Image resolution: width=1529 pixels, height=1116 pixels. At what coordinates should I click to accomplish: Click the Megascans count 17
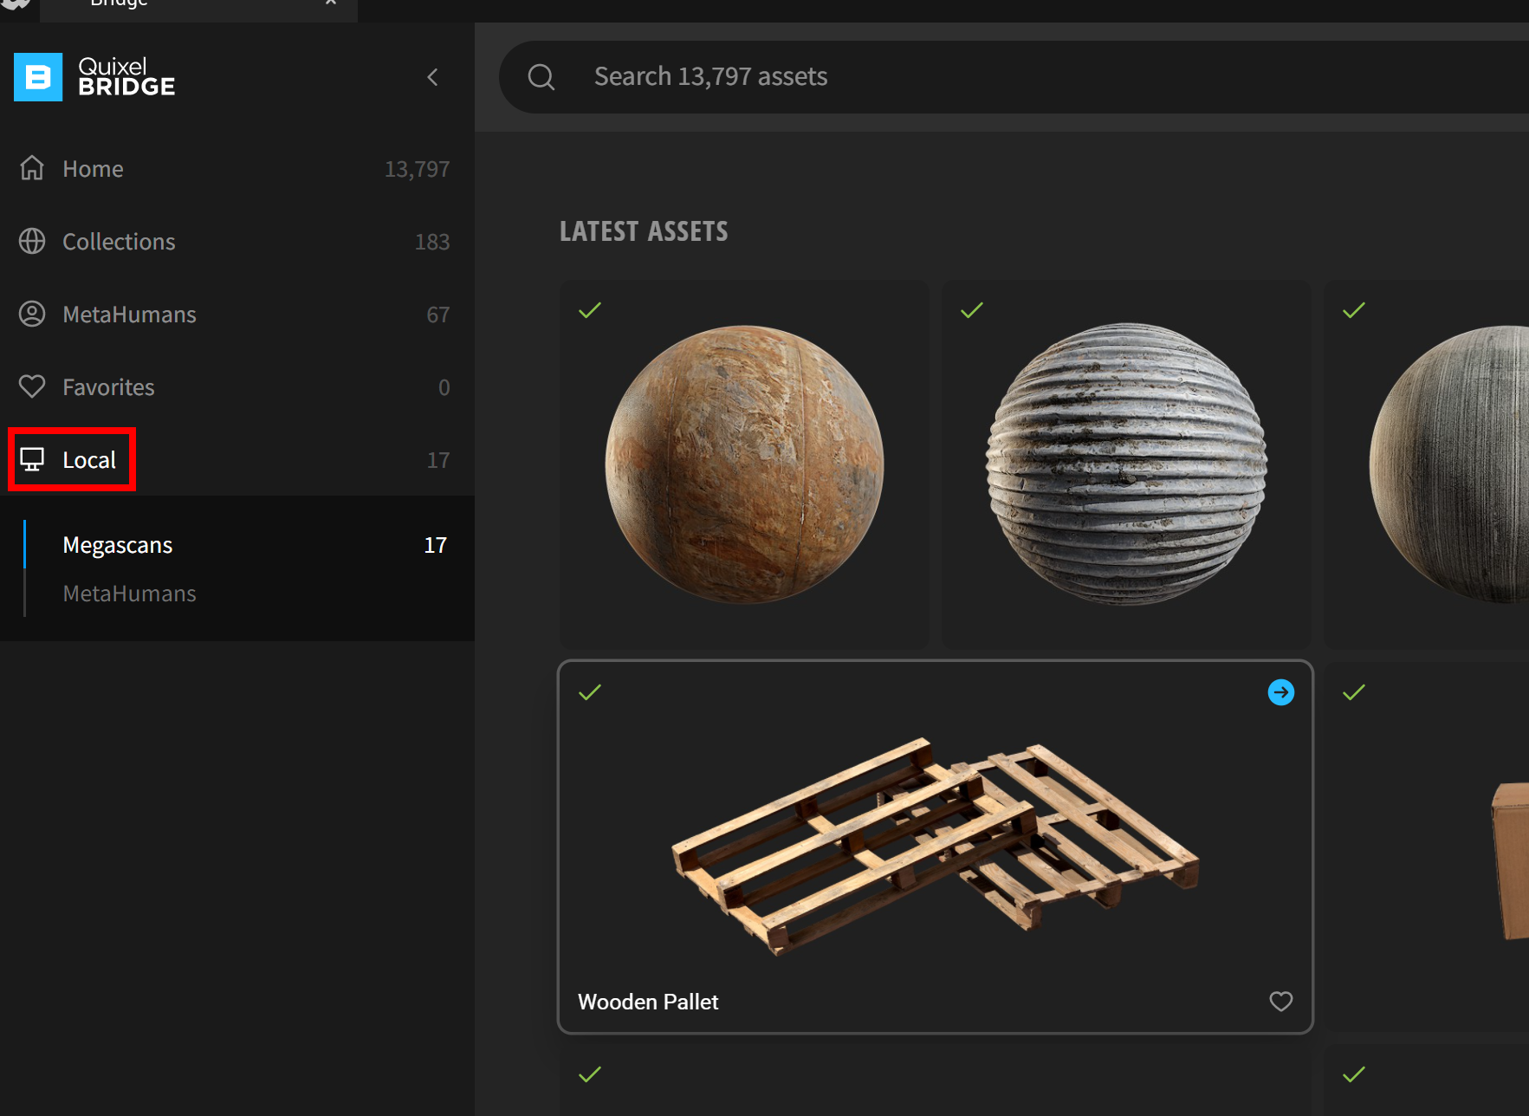pyautogui.click(x=435, y=545)
